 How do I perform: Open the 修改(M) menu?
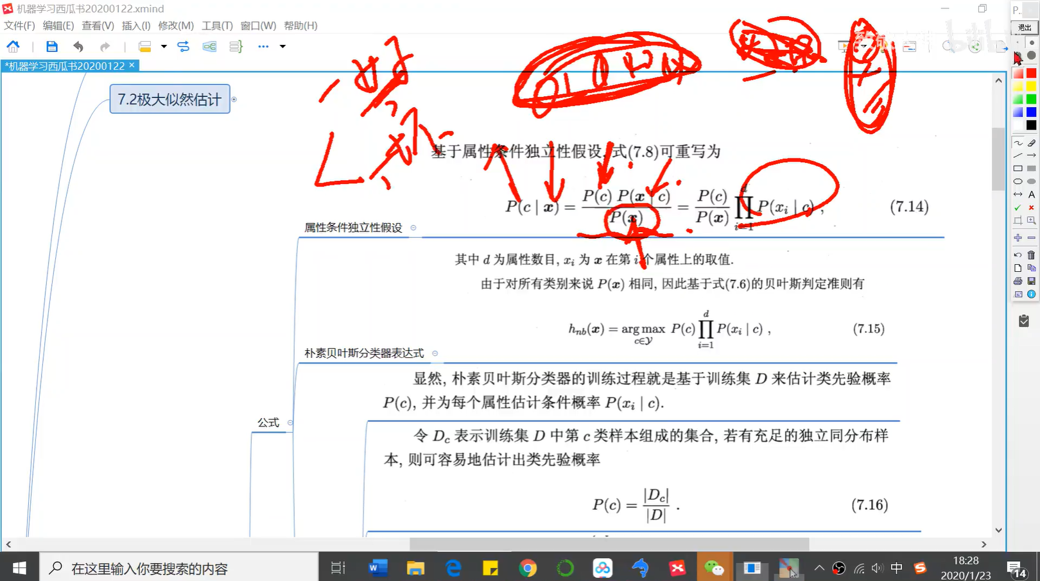click(x=176, y=26)
